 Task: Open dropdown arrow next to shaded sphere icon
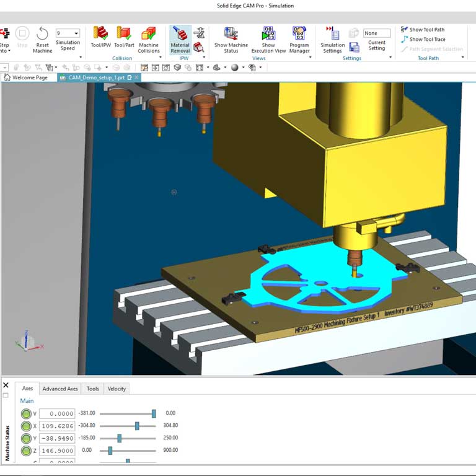point(243,68)
